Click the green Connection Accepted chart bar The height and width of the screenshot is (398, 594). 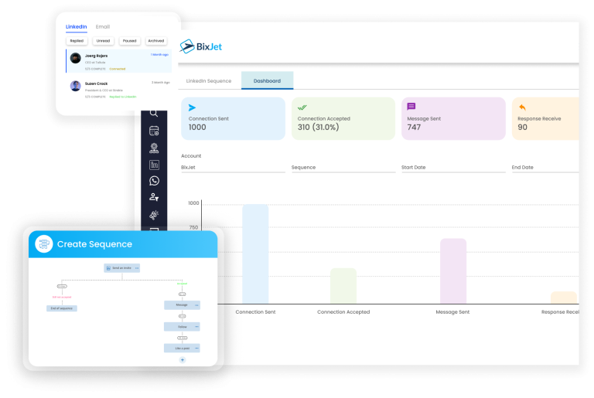tap(343, 286)
